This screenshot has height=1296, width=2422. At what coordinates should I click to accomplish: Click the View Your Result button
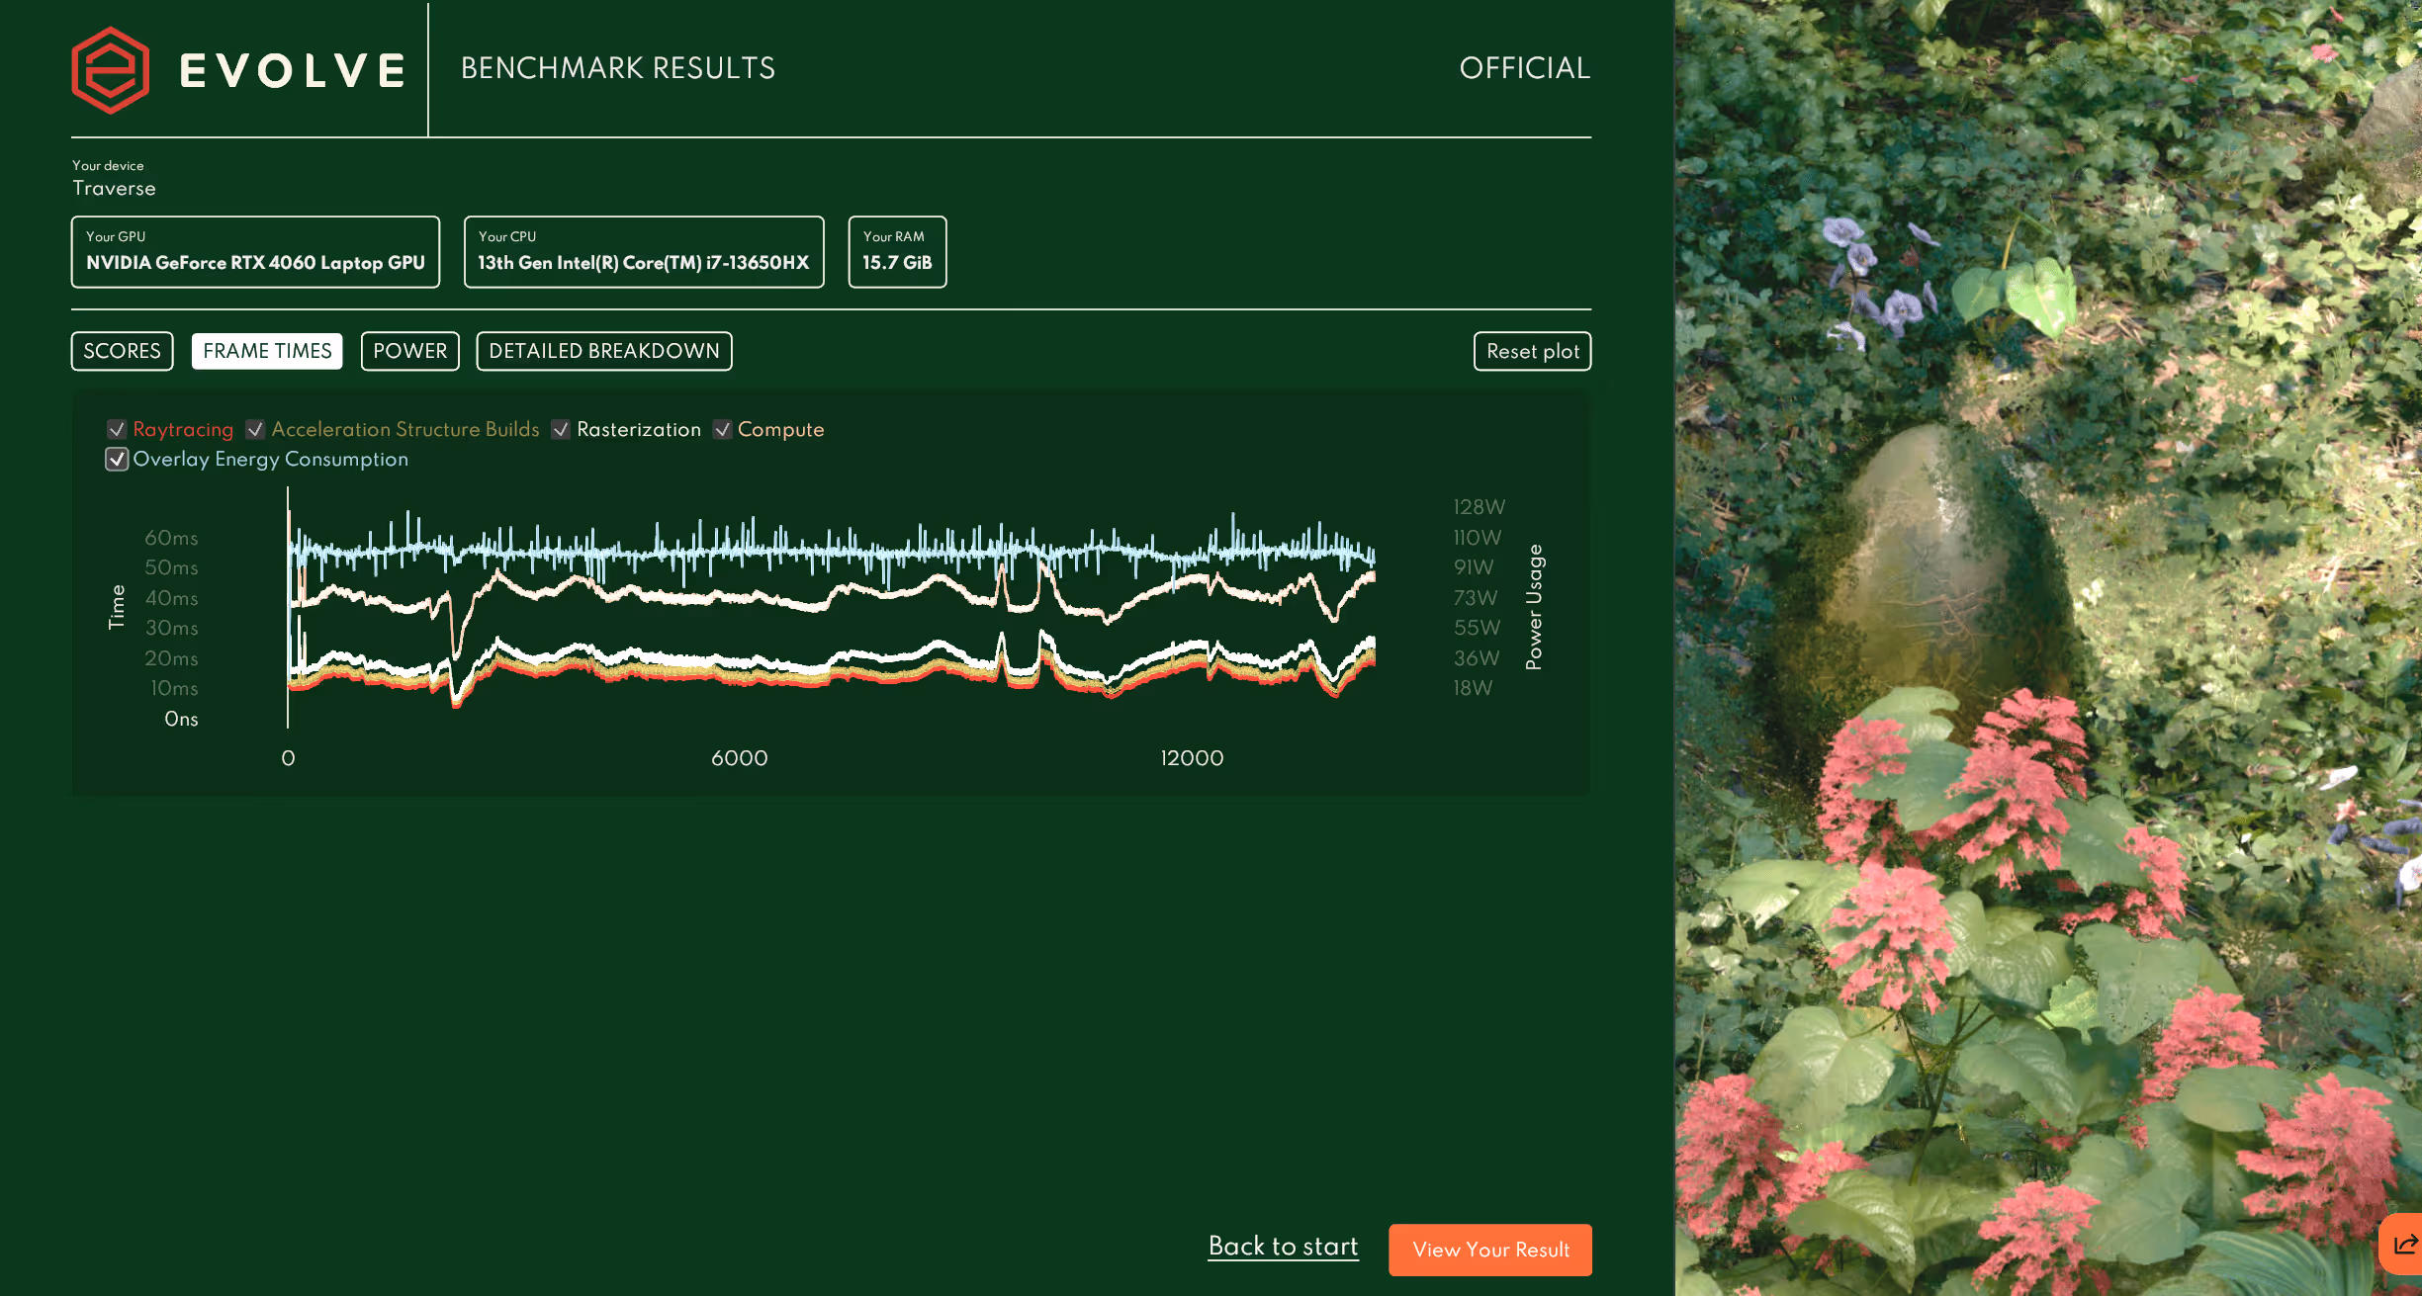click(x=1490, y=1250)
